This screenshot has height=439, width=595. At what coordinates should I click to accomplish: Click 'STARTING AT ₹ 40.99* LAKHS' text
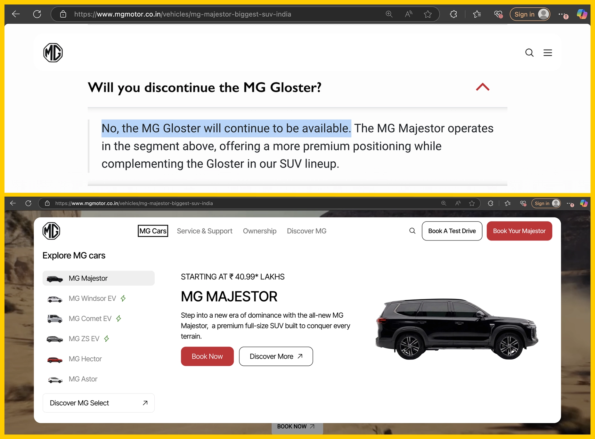[x=232, y=277]
